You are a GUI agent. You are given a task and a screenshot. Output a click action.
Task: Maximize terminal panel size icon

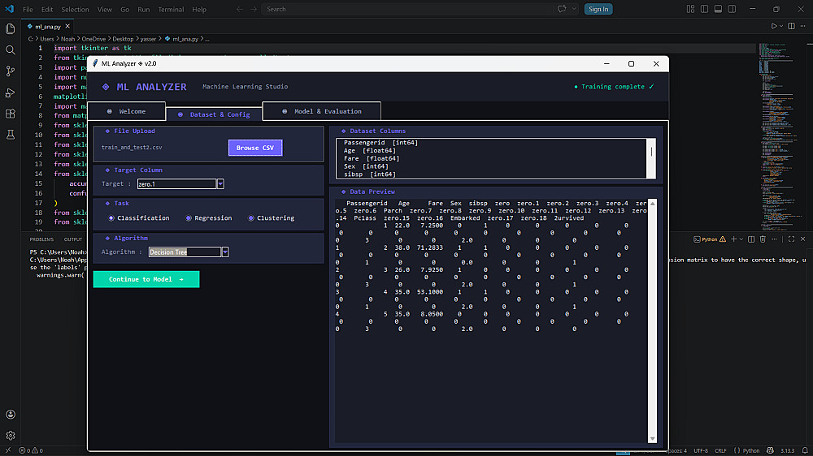point(791,239)
